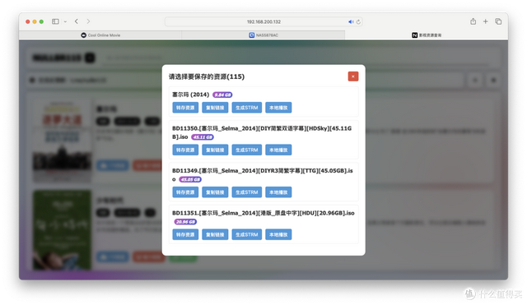Viewport: 527px width, 305px height.
Task: Click the 20.96 GB size badge
Action: [185, 222]
